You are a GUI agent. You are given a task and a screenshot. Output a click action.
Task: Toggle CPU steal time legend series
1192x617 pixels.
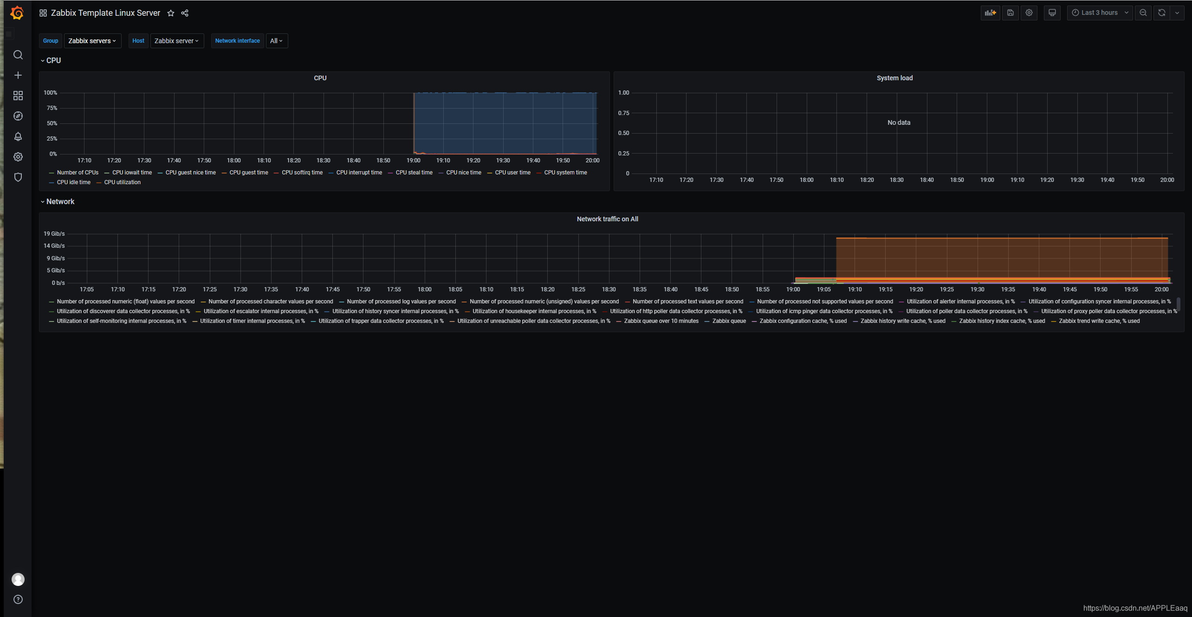click(414, 173)
